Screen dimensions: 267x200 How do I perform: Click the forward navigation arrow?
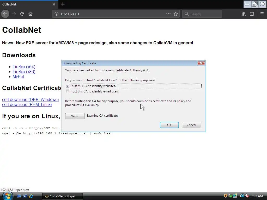click(x=14, y=14)
